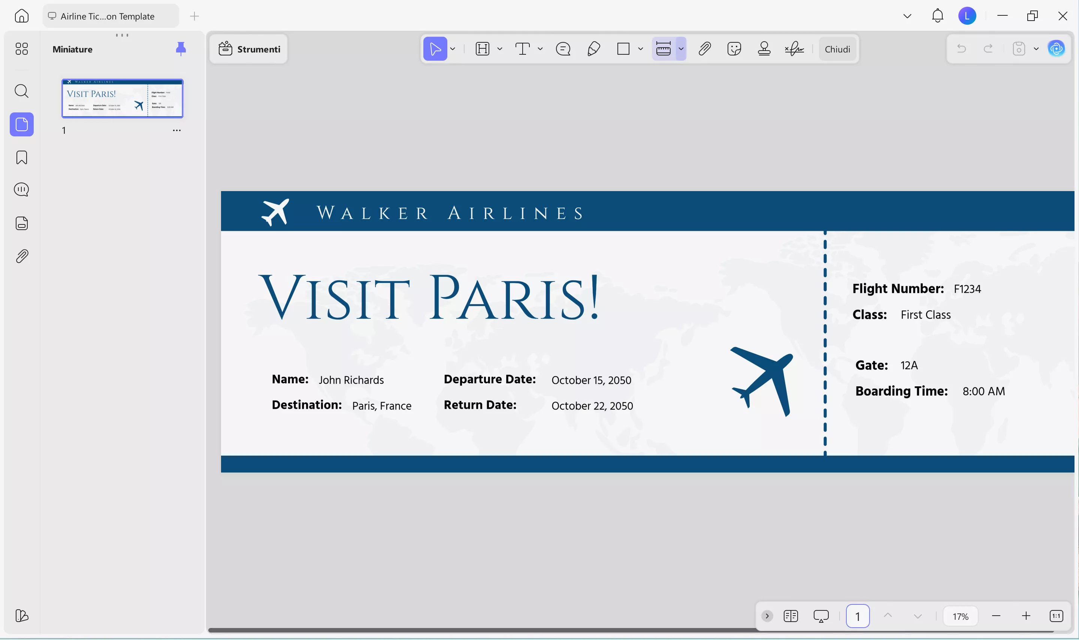
Task: Open the rectangle shape dropdown arrow
Action: point(641,49)
